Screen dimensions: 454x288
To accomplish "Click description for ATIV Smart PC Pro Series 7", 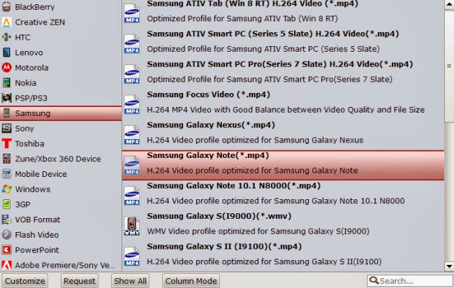I will pyautogui.click(x=270, y=80).
